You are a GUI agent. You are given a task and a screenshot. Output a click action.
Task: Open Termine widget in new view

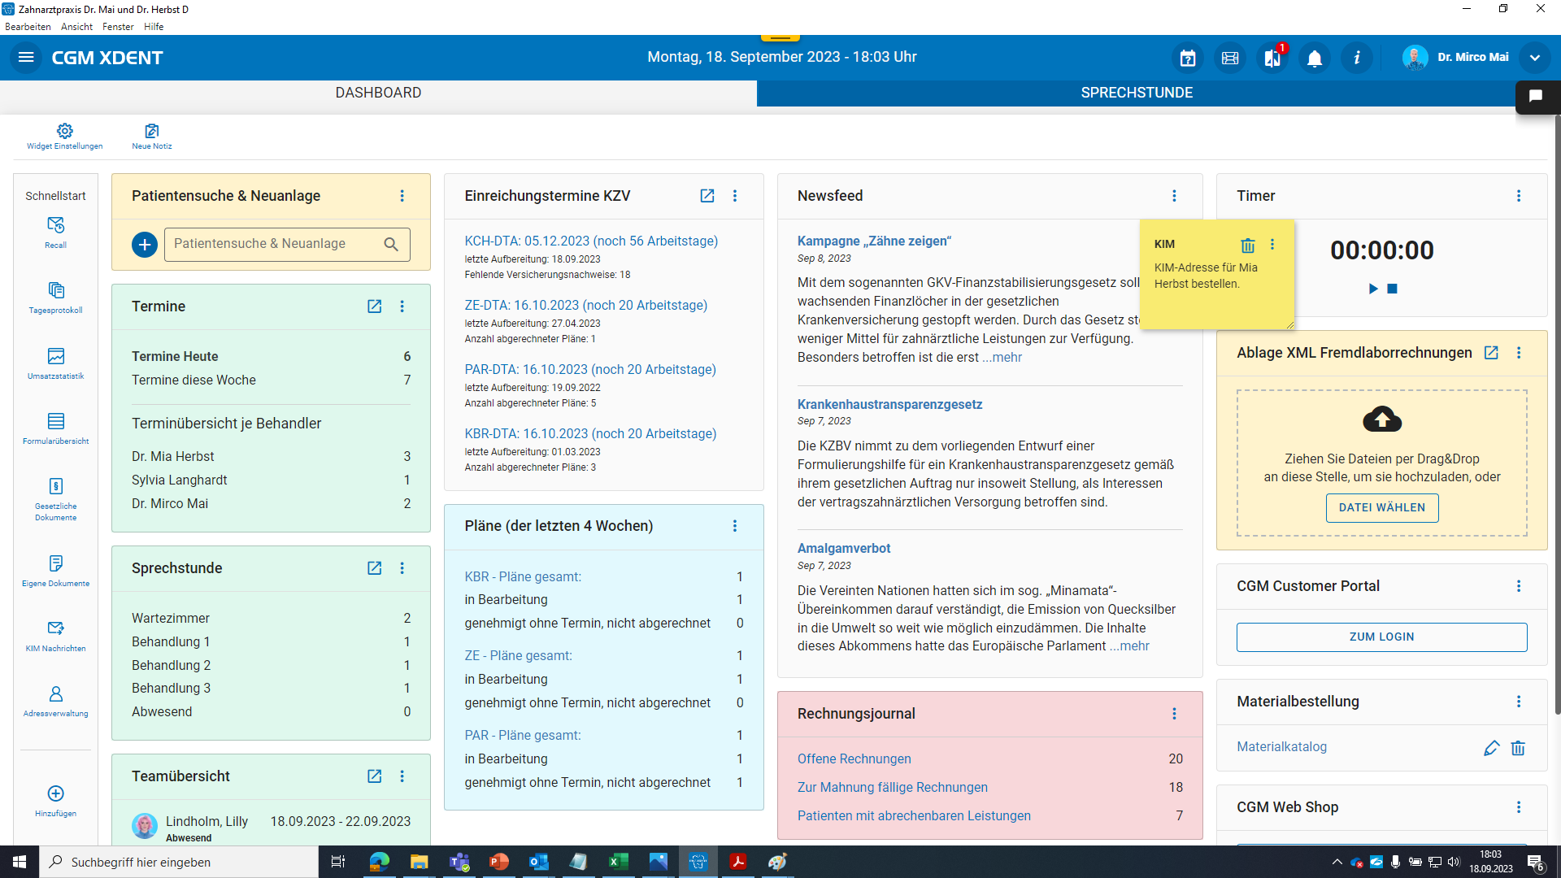[374, 306]
